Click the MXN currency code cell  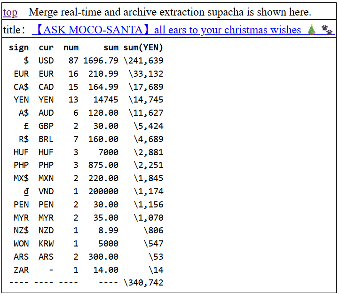46,178
